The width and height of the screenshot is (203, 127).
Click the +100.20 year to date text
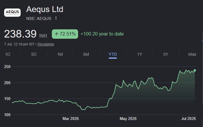[x=102, y=34]
